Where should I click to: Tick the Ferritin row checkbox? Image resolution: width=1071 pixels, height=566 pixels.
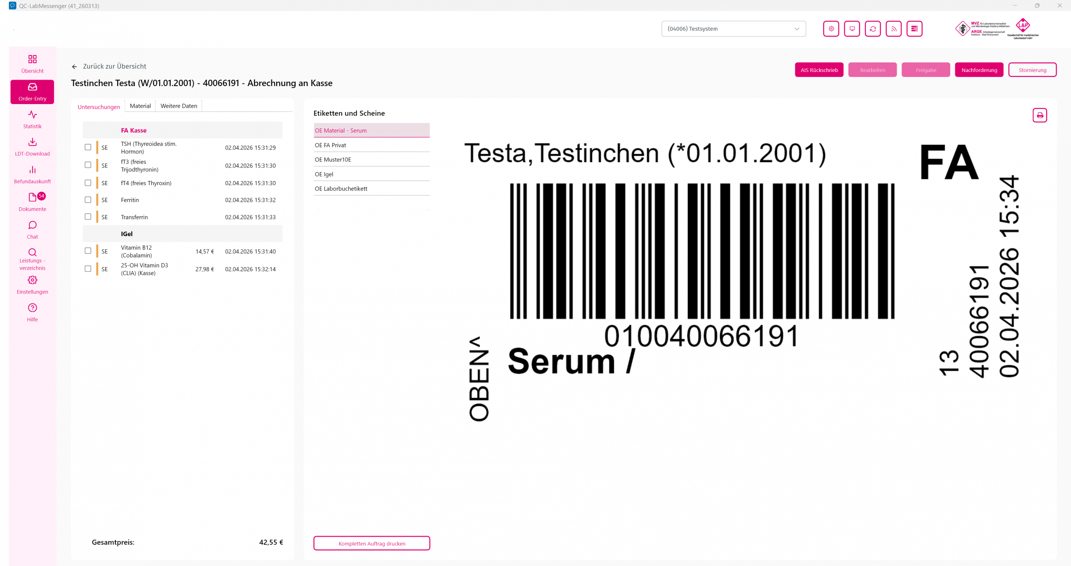coord(88,200)
